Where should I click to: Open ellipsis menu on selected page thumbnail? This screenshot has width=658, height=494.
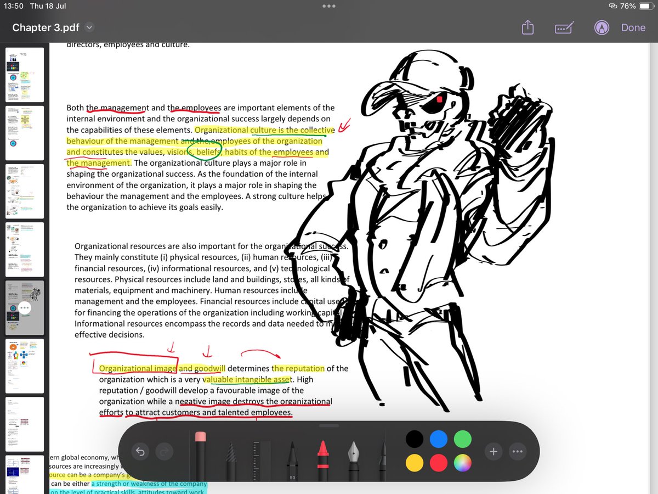point(25,308)
